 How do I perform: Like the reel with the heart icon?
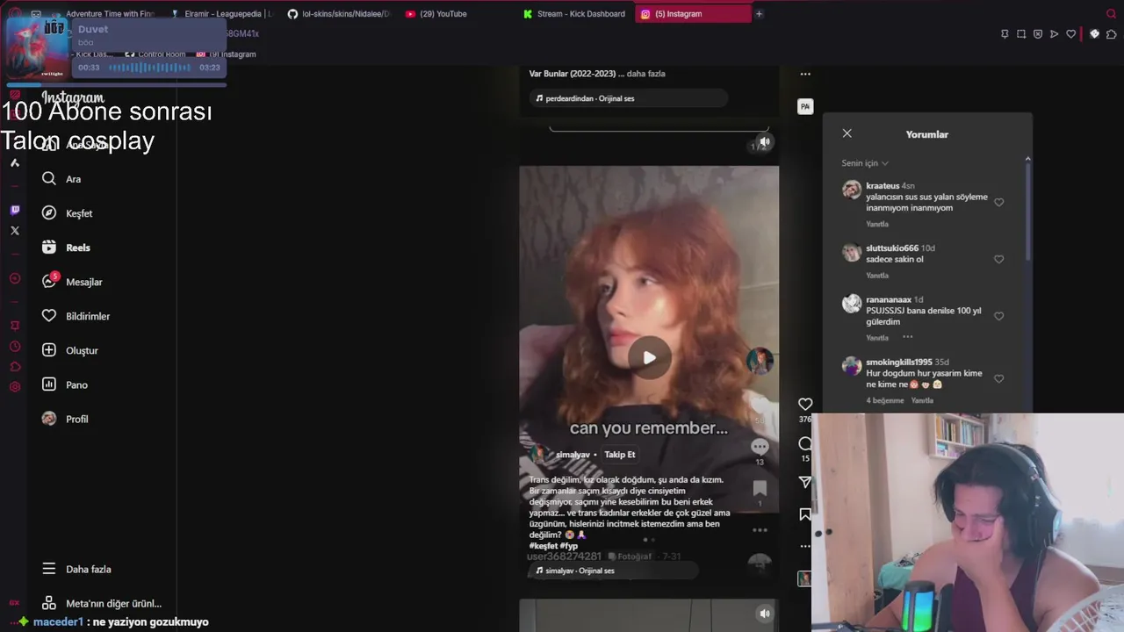pyautogui.click(x=805, y=404)
